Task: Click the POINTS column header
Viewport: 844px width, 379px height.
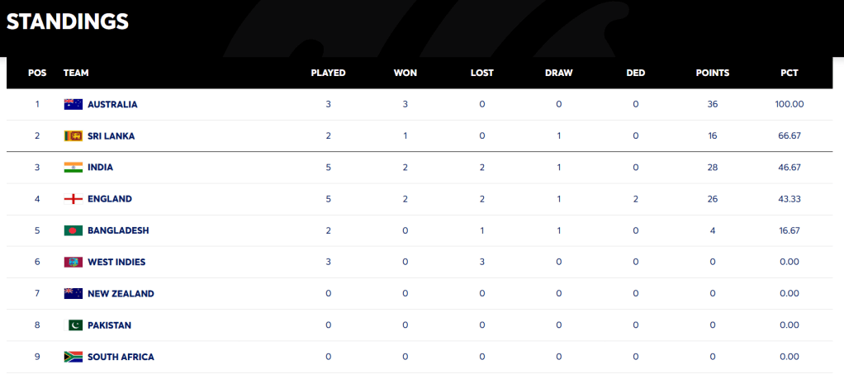Action: coord(713,73)
